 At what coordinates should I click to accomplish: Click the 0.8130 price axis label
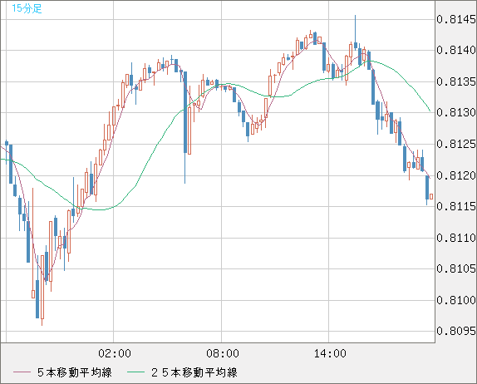point(456,112)
